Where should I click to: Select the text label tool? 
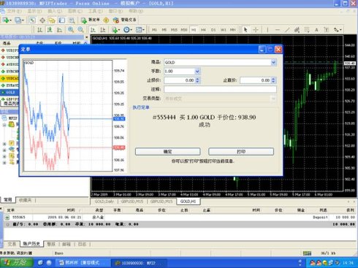[327, 30]
